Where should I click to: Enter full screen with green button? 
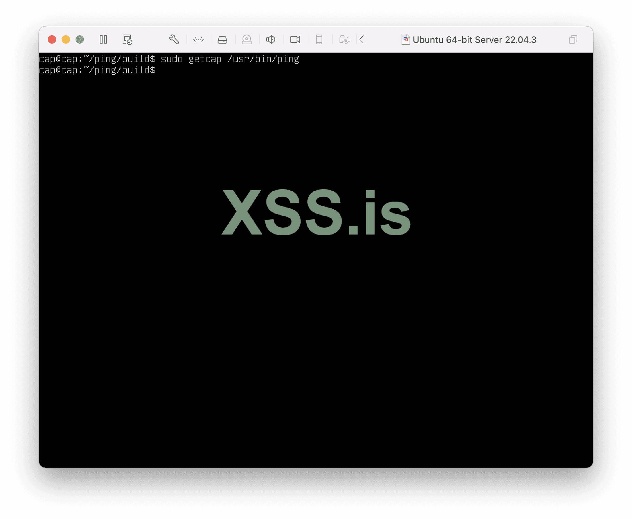tap(80, 39)
